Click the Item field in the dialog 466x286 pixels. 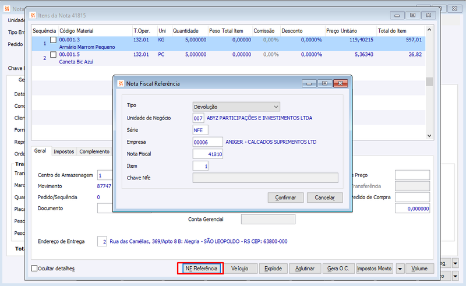[x=200, y=166]
